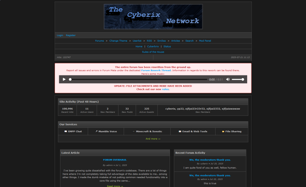Screen dimensions: 306x187
Task: Click the 'UPDATE: FILE ATTACHMENTS' notice text
Action: 153,86
